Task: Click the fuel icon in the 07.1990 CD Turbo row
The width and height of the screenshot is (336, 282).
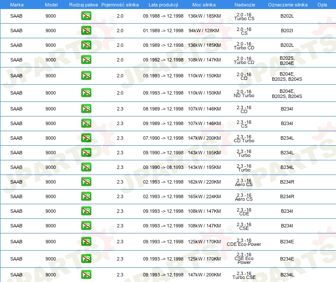Action: point(86,138)
